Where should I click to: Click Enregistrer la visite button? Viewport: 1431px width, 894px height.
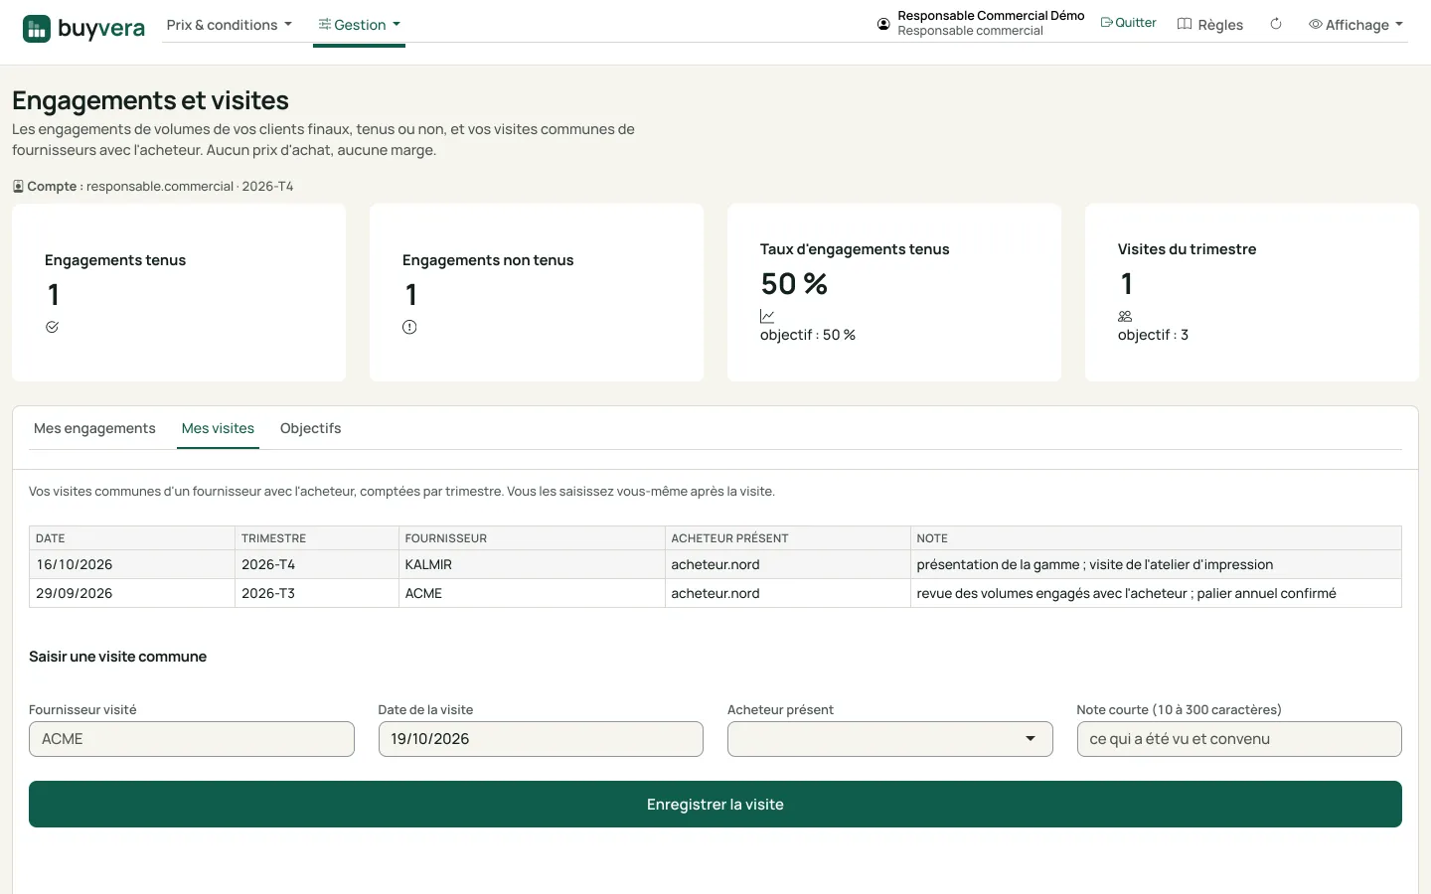point(715,805)
